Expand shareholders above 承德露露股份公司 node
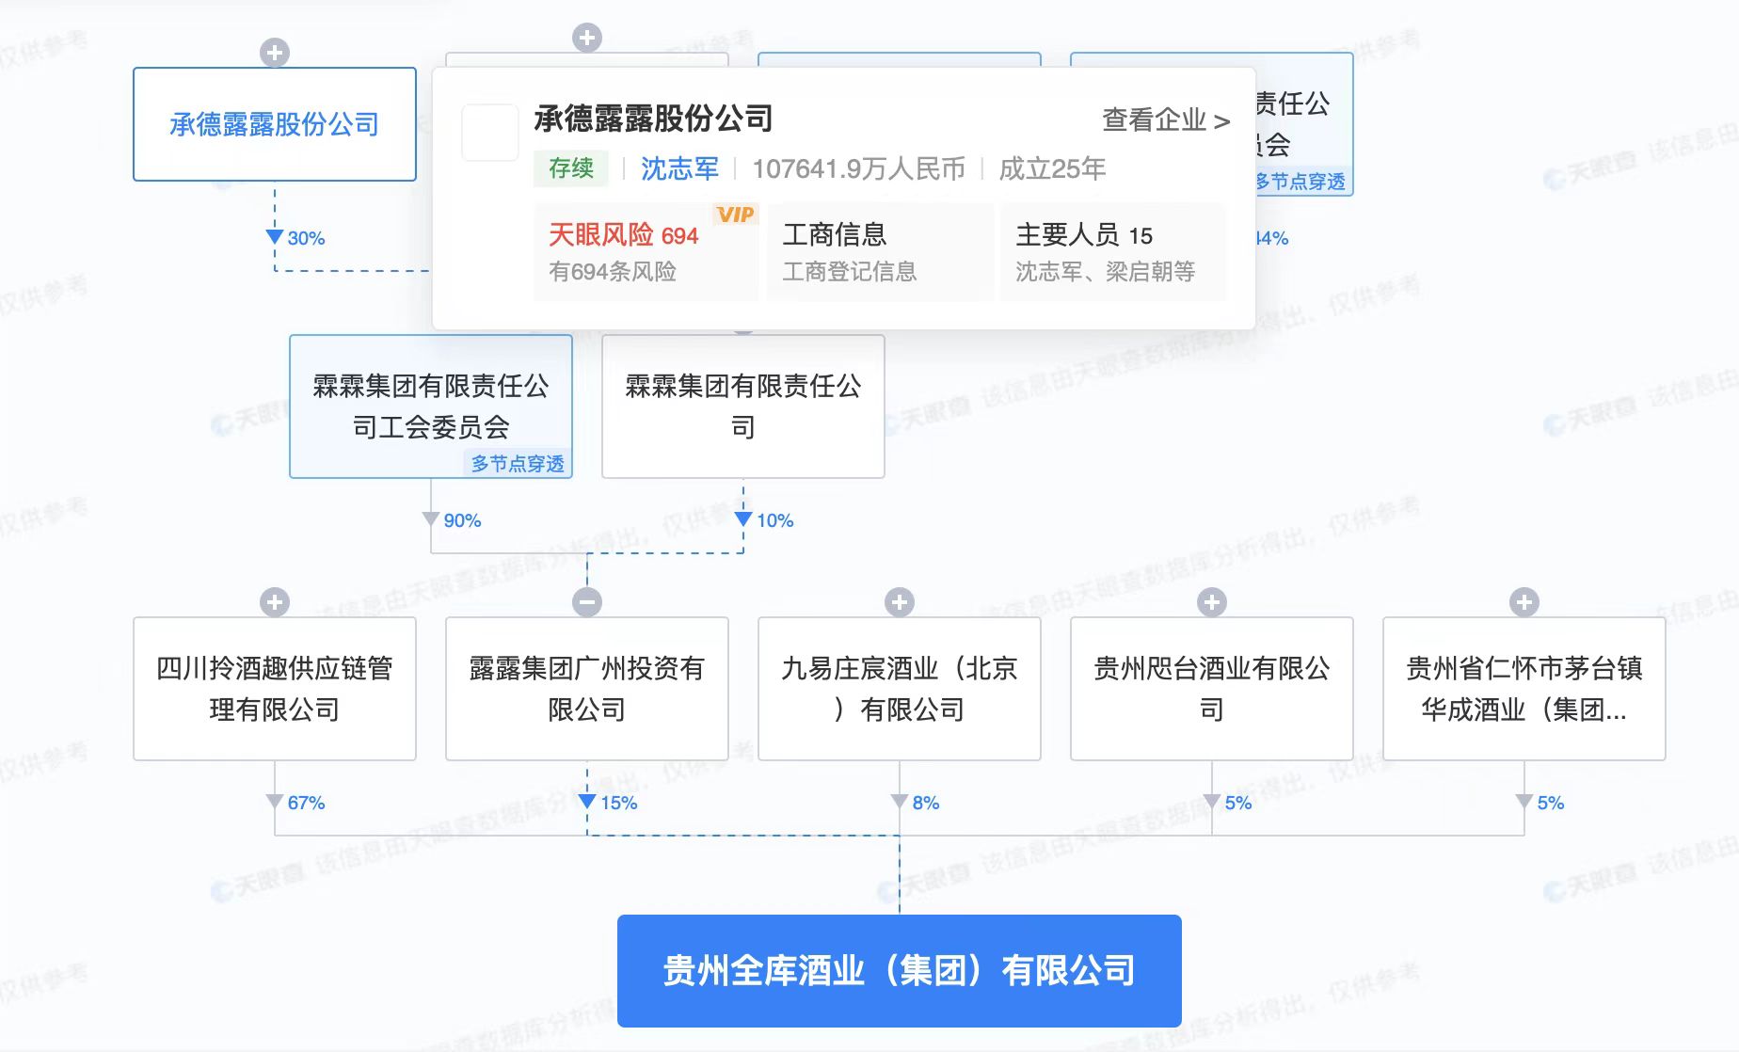Image resolution: width=1739 pixels, height=1052 pixels. click(275, 53)
